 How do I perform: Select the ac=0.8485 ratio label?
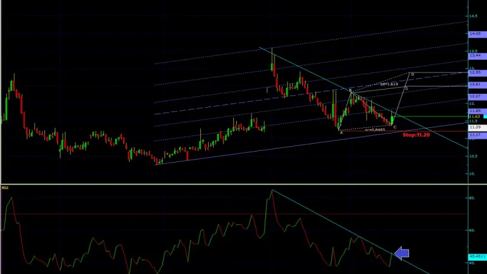tap(375, 130)
